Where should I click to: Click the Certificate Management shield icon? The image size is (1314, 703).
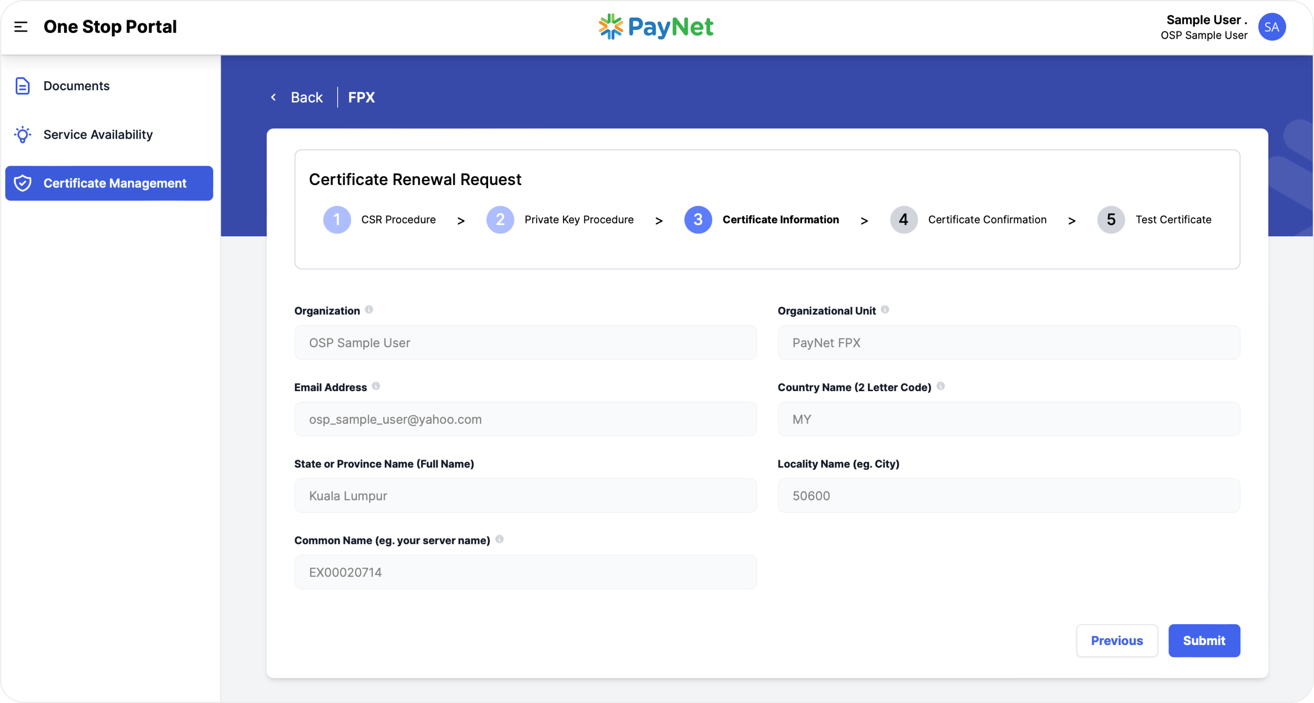22,183
